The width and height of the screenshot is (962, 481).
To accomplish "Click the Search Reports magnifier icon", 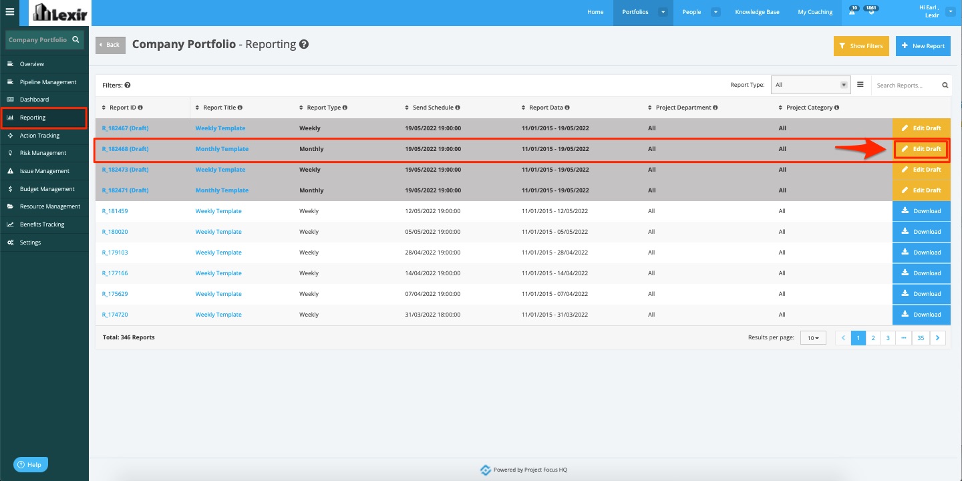I will click(x=945, y=86).
